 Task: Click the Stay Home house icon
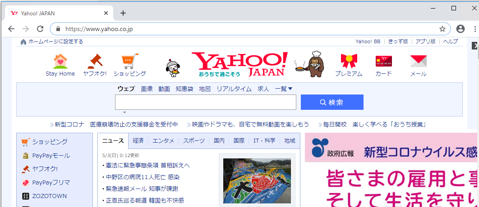pyautogui.click(x=60, y=62)
